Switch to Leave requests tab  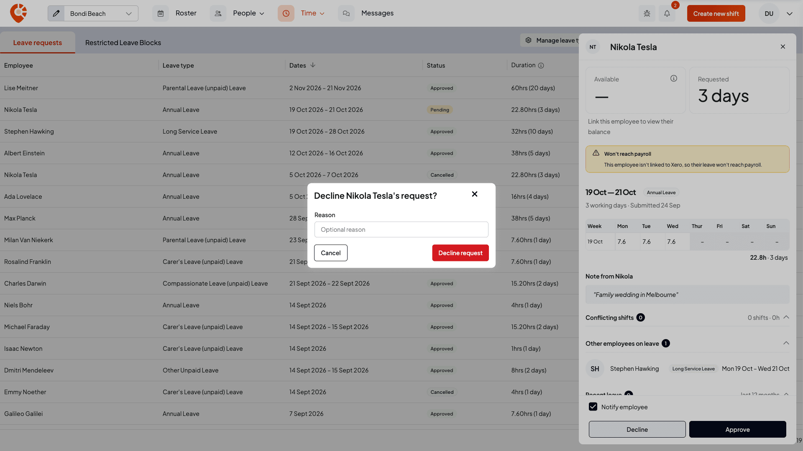pos(38,43)
